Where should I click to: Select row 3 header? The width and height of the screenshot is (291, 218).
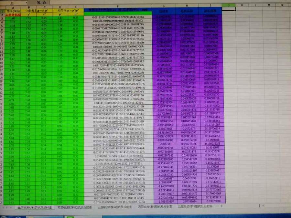tap(2, 18)
